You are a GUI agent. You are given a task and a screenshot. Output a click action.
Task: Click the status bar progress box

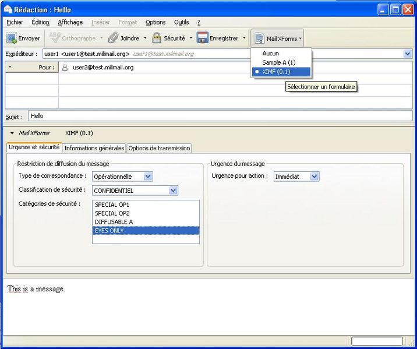(x=377, y=341)
